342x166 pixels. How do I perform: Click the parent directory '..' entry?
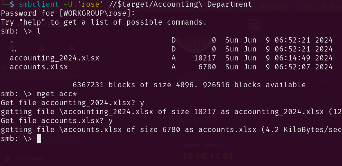(x=14, y=49)
